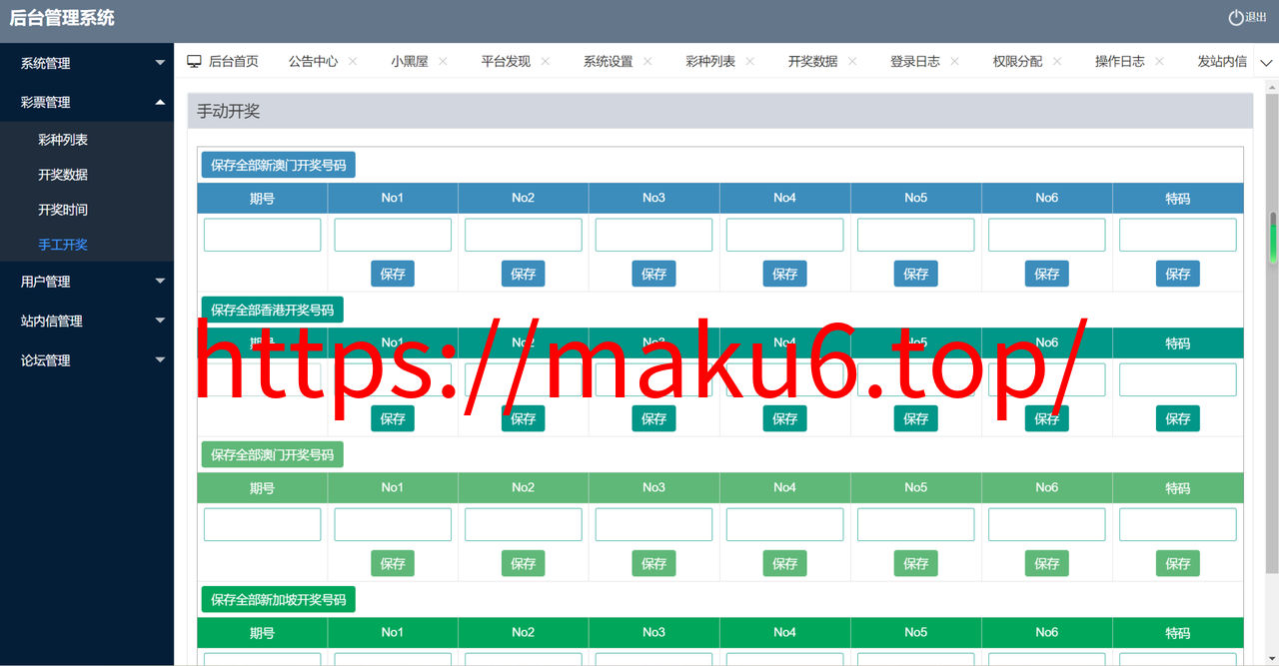Viewport: 1279px width, 666px height.
Task: Focus the 期号 input in 澳门 table
Action: pos(263,524)
